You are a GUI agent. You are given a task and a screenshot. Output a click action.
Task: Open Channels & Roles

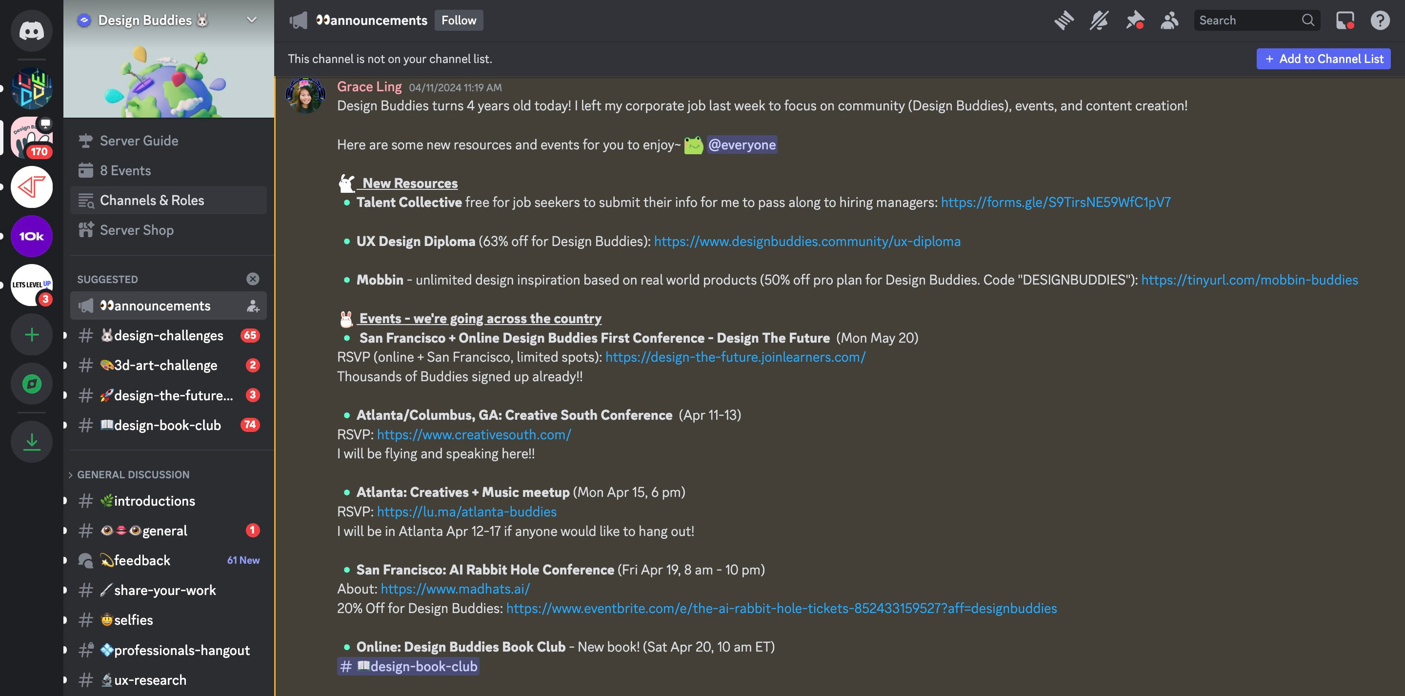tap(168, 200)
